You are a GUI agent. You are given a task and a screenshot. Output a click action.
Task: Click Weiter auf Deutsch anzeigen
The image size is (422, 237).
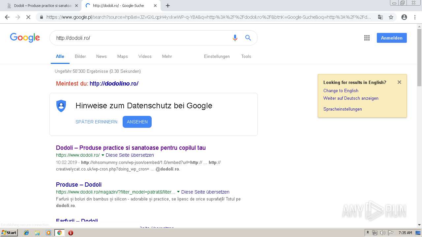point(351,98)
